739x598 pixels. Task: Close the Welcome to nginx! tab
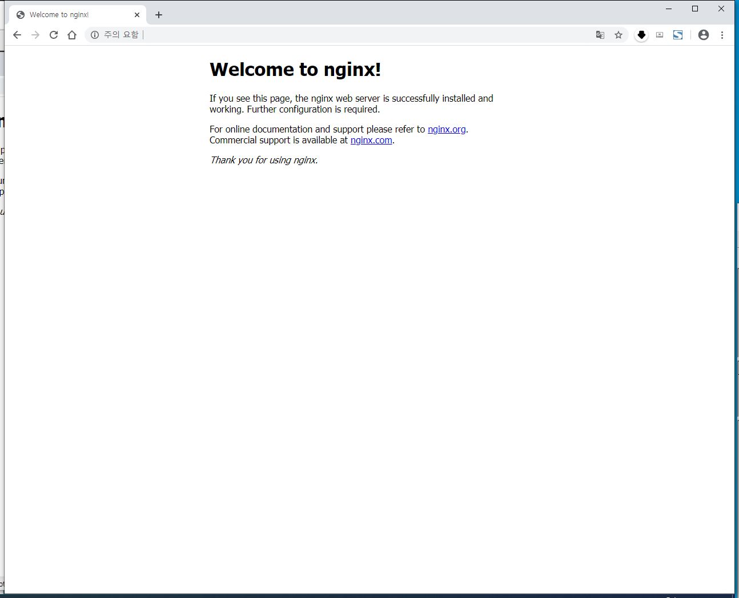point(137,15)
